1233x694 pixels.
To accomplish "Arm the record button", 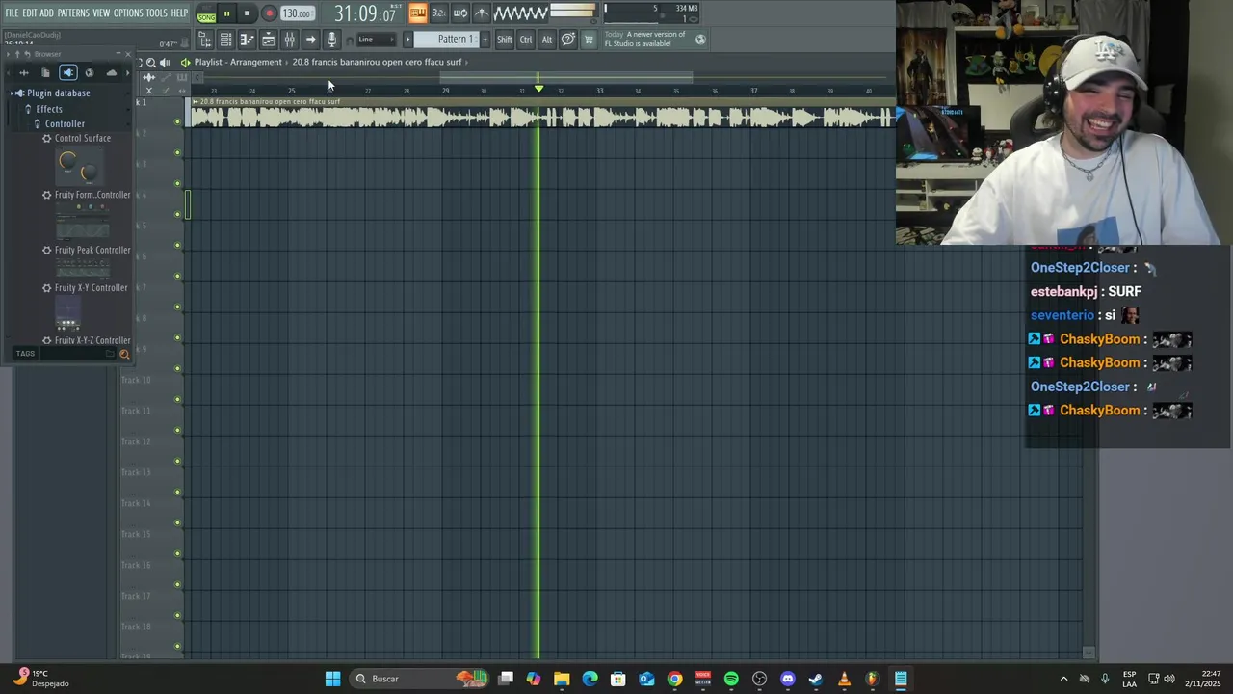I will 269,13.
